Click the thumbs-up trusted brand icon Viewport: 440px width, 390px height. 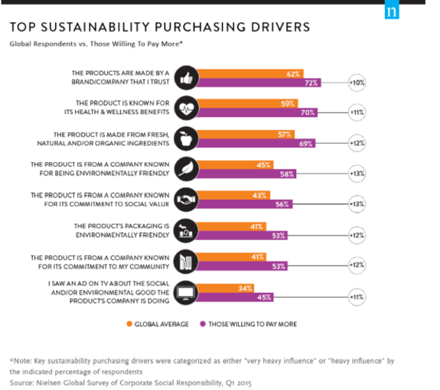[x=186, y=78]
